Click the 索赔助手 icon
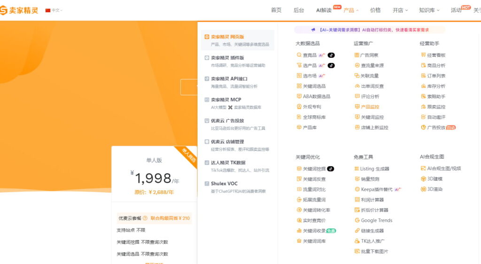The width and height of the screenshot is (481, 264). pyautogui.click(x=423, y=96)
